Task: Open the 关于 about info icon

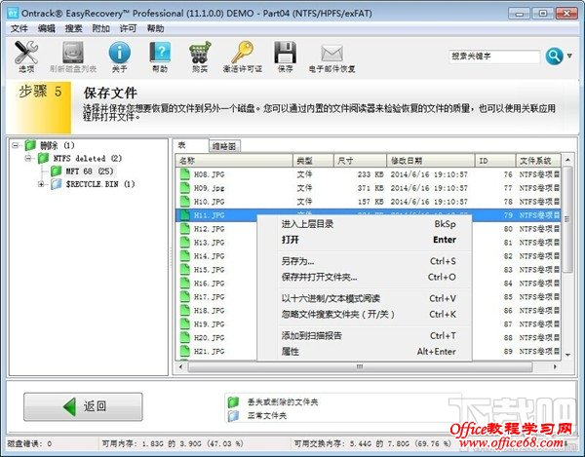Action: 119,53
